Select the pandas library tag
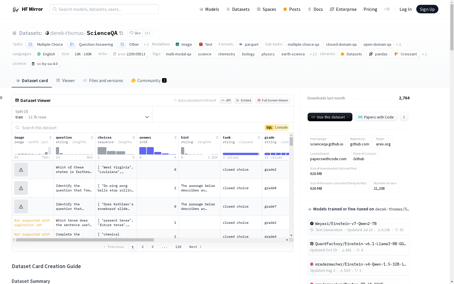Screen dimensions: 454x284 378,54
